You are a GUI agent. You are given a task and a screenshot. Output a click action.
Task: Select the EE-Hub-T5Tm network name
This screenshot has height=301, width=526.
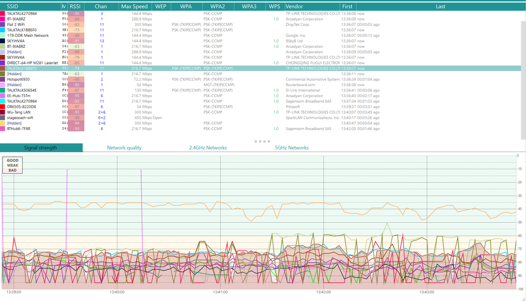pyautogui.click(x=18, y=96)
